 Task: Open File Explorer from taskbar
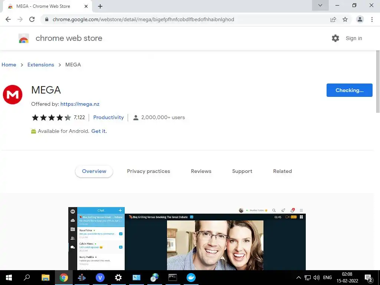click(x=45, y=278)
